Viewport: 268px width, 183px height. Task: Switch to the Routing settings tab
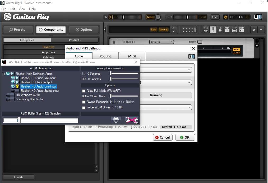(105, 56)
